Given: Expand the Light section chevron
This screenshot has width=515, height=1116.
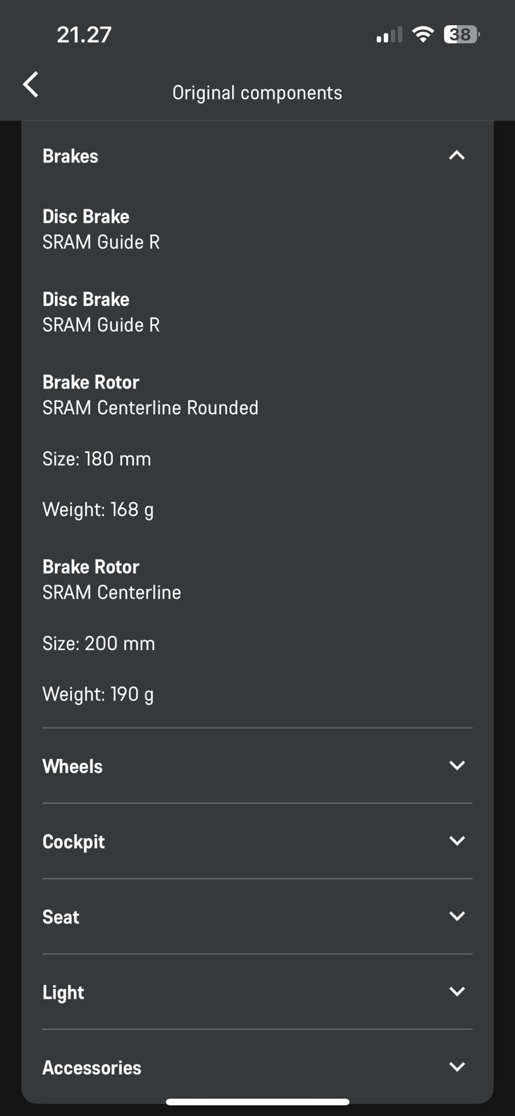Looking at the screenshot, I should (x=456, y=992).
